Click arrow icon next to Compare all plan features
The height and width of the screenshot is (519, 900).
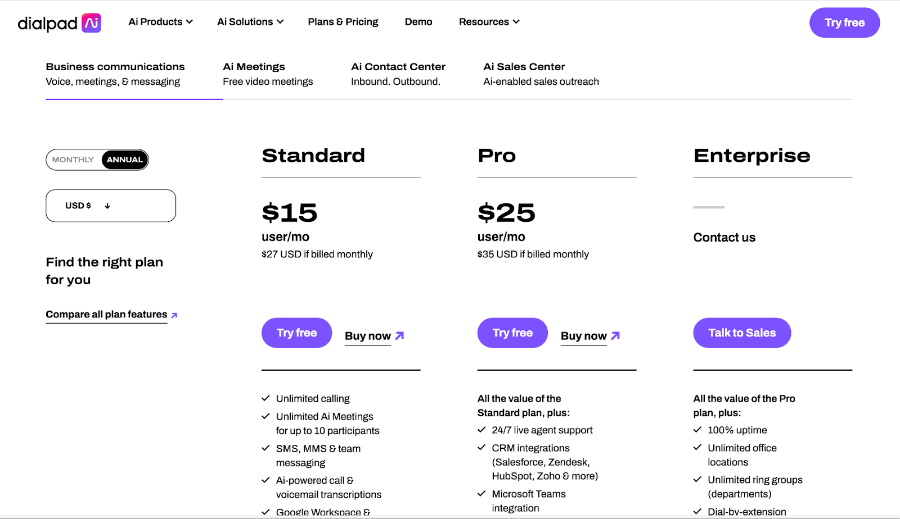(x=174, y=315)
